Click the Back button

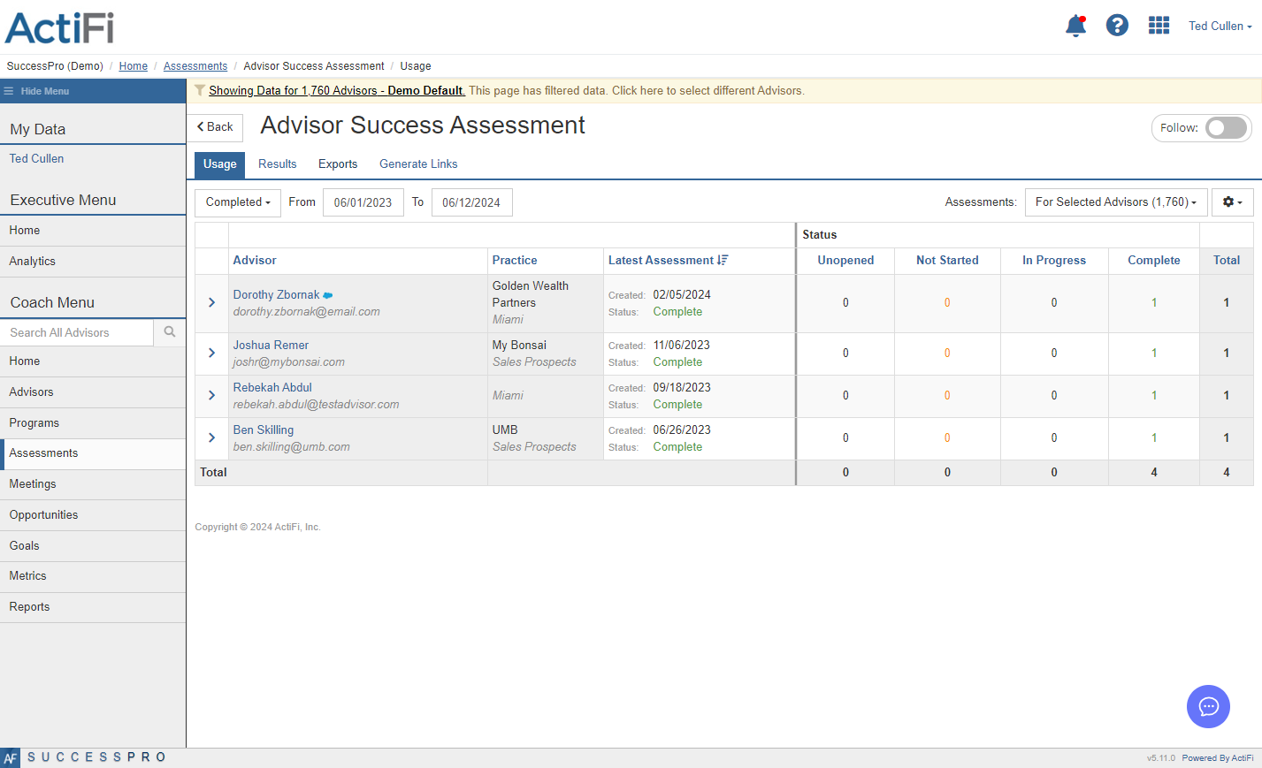(x=215, y=127)
